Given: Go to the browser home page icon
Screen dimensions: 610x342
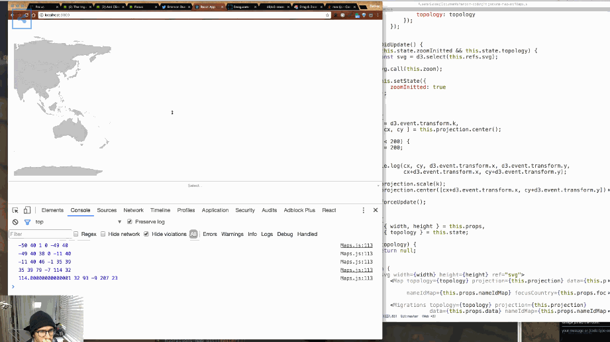Looking at the screenshot, I should tap(34, 15).
